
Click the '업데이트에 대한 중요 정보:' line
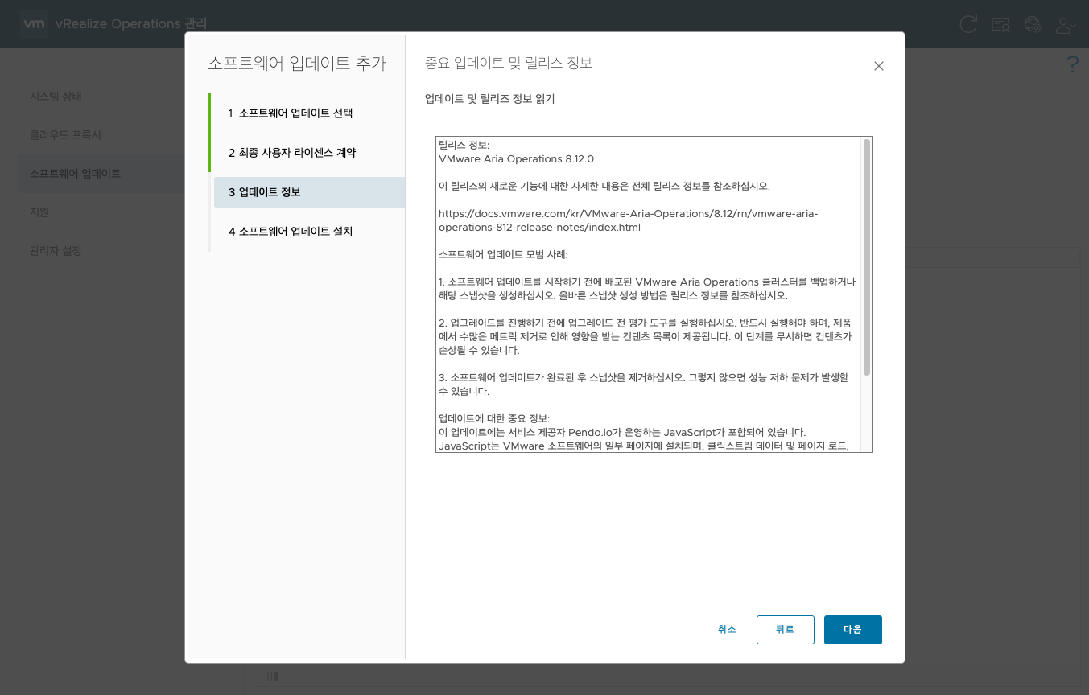click(x=494, y=418)
